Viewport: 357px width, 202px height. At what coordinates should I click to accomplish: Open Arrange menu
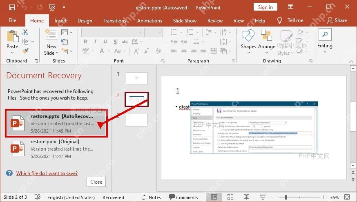[267, 42]
